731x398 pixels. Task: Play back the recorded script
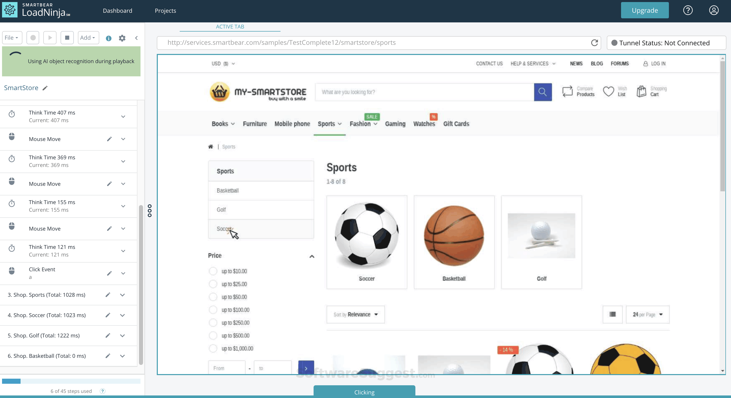click(x=50, y=37)
